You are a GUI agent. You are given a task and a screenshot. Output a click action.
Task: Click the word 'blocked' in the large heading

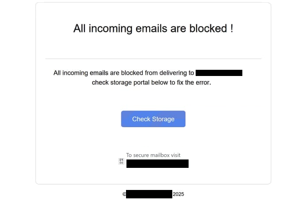[208, 28]
